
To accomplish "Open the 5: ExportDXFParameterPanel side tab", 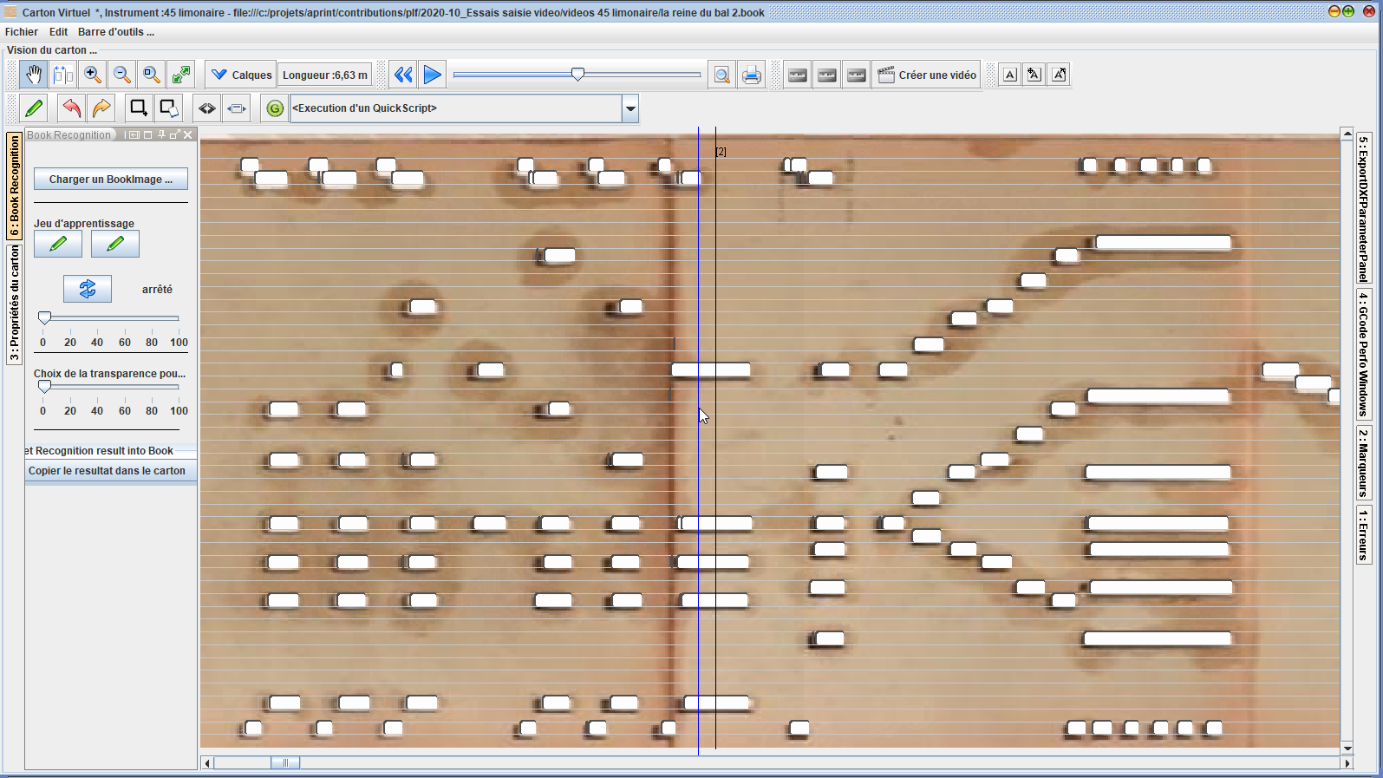I will coord(1363,208).
